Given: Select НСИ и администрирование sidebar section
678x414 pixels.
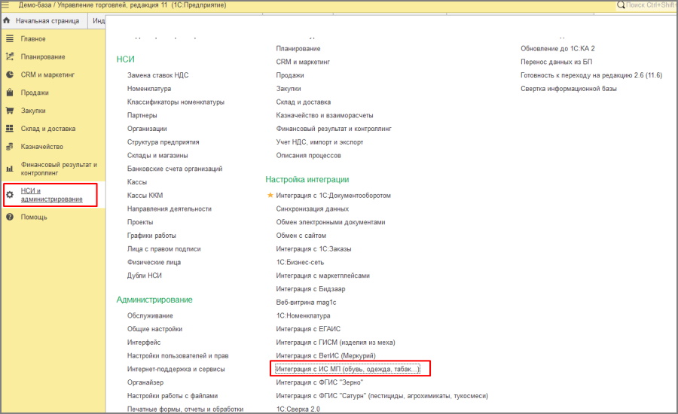Looking at the screenshot, I should point(51,195).
